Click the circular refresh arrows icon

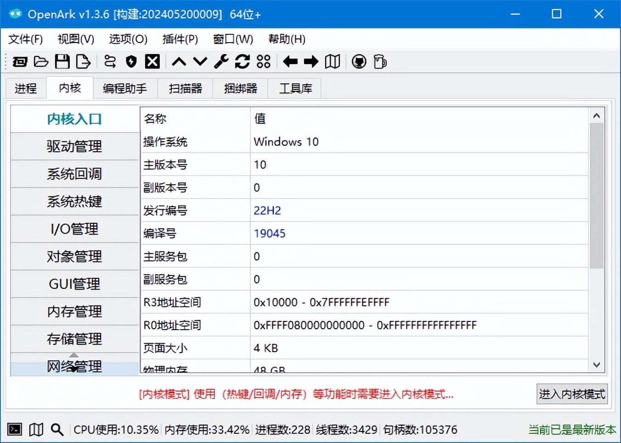(x=242, y=61)
